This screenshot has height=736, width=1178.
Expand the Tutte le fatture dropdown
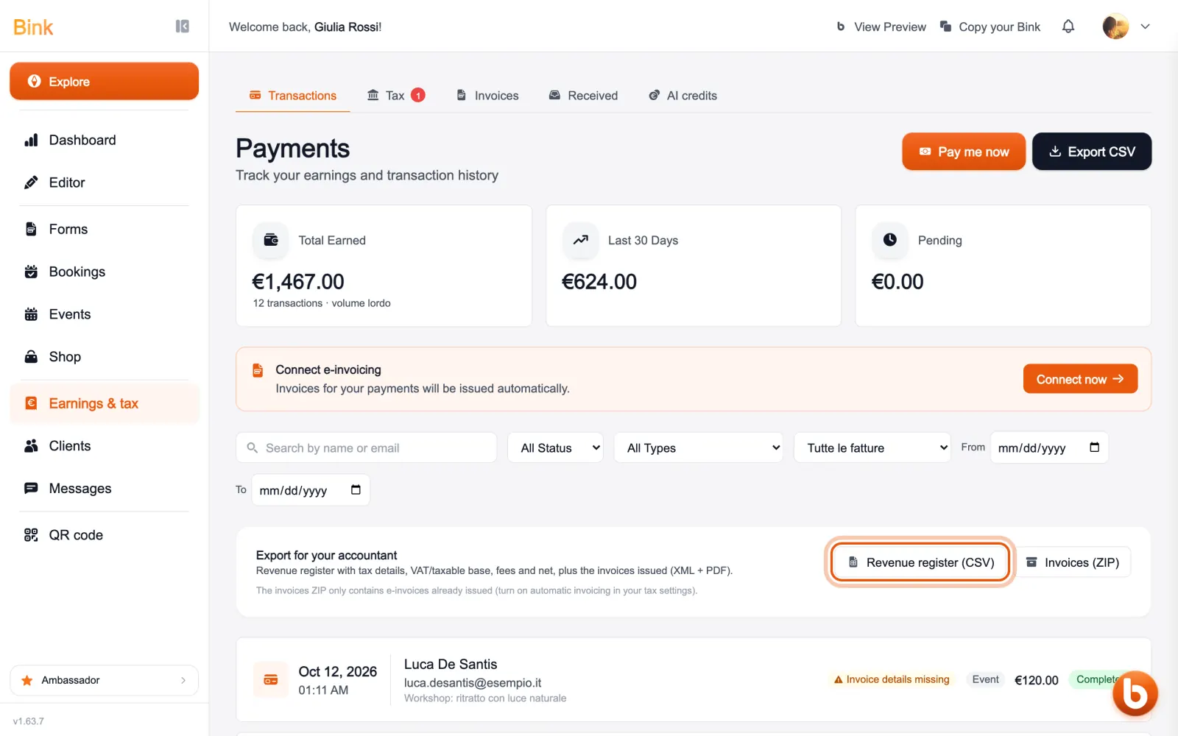[x=872, y=447]
